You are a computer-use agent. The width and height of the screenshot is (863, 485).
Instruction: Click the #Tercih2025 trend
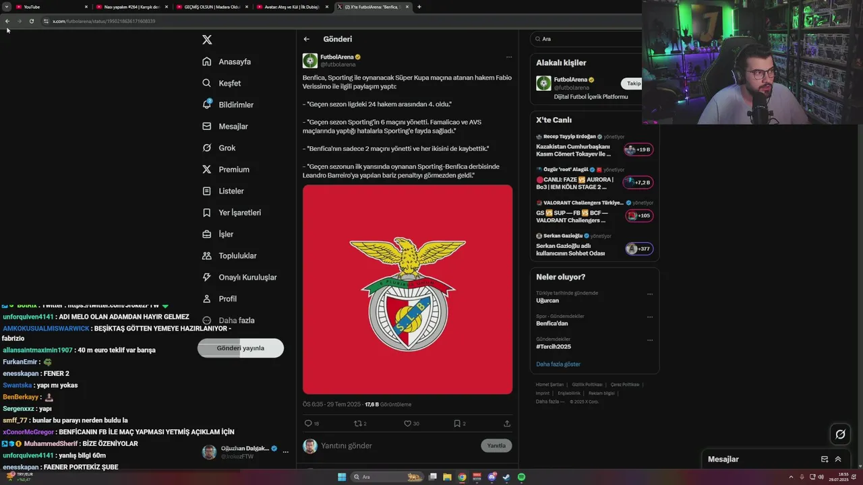coord(554,347)
